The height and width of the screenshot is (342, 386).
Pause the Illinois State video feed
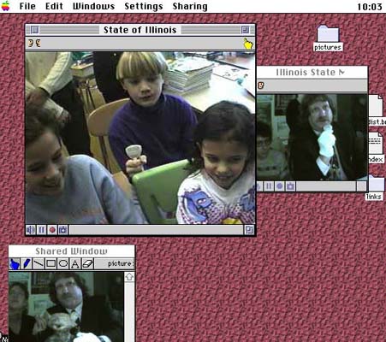coord(269,186)
